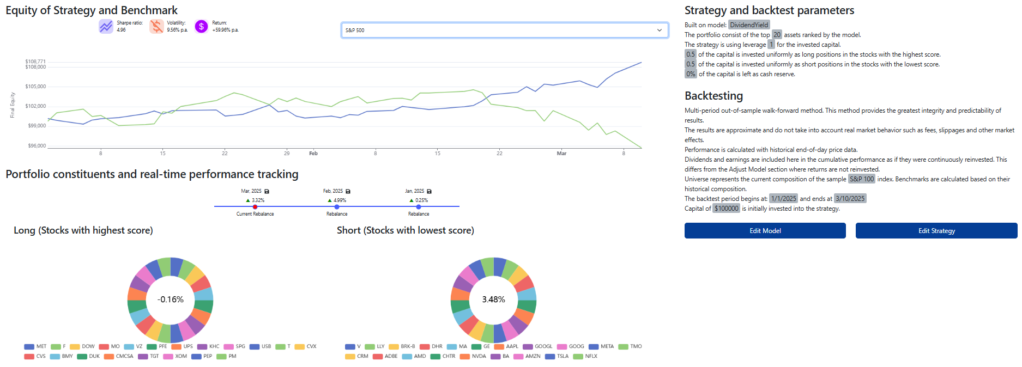
Task: Click the Sharpe ratio icon
Action: [x=106, y=26]
